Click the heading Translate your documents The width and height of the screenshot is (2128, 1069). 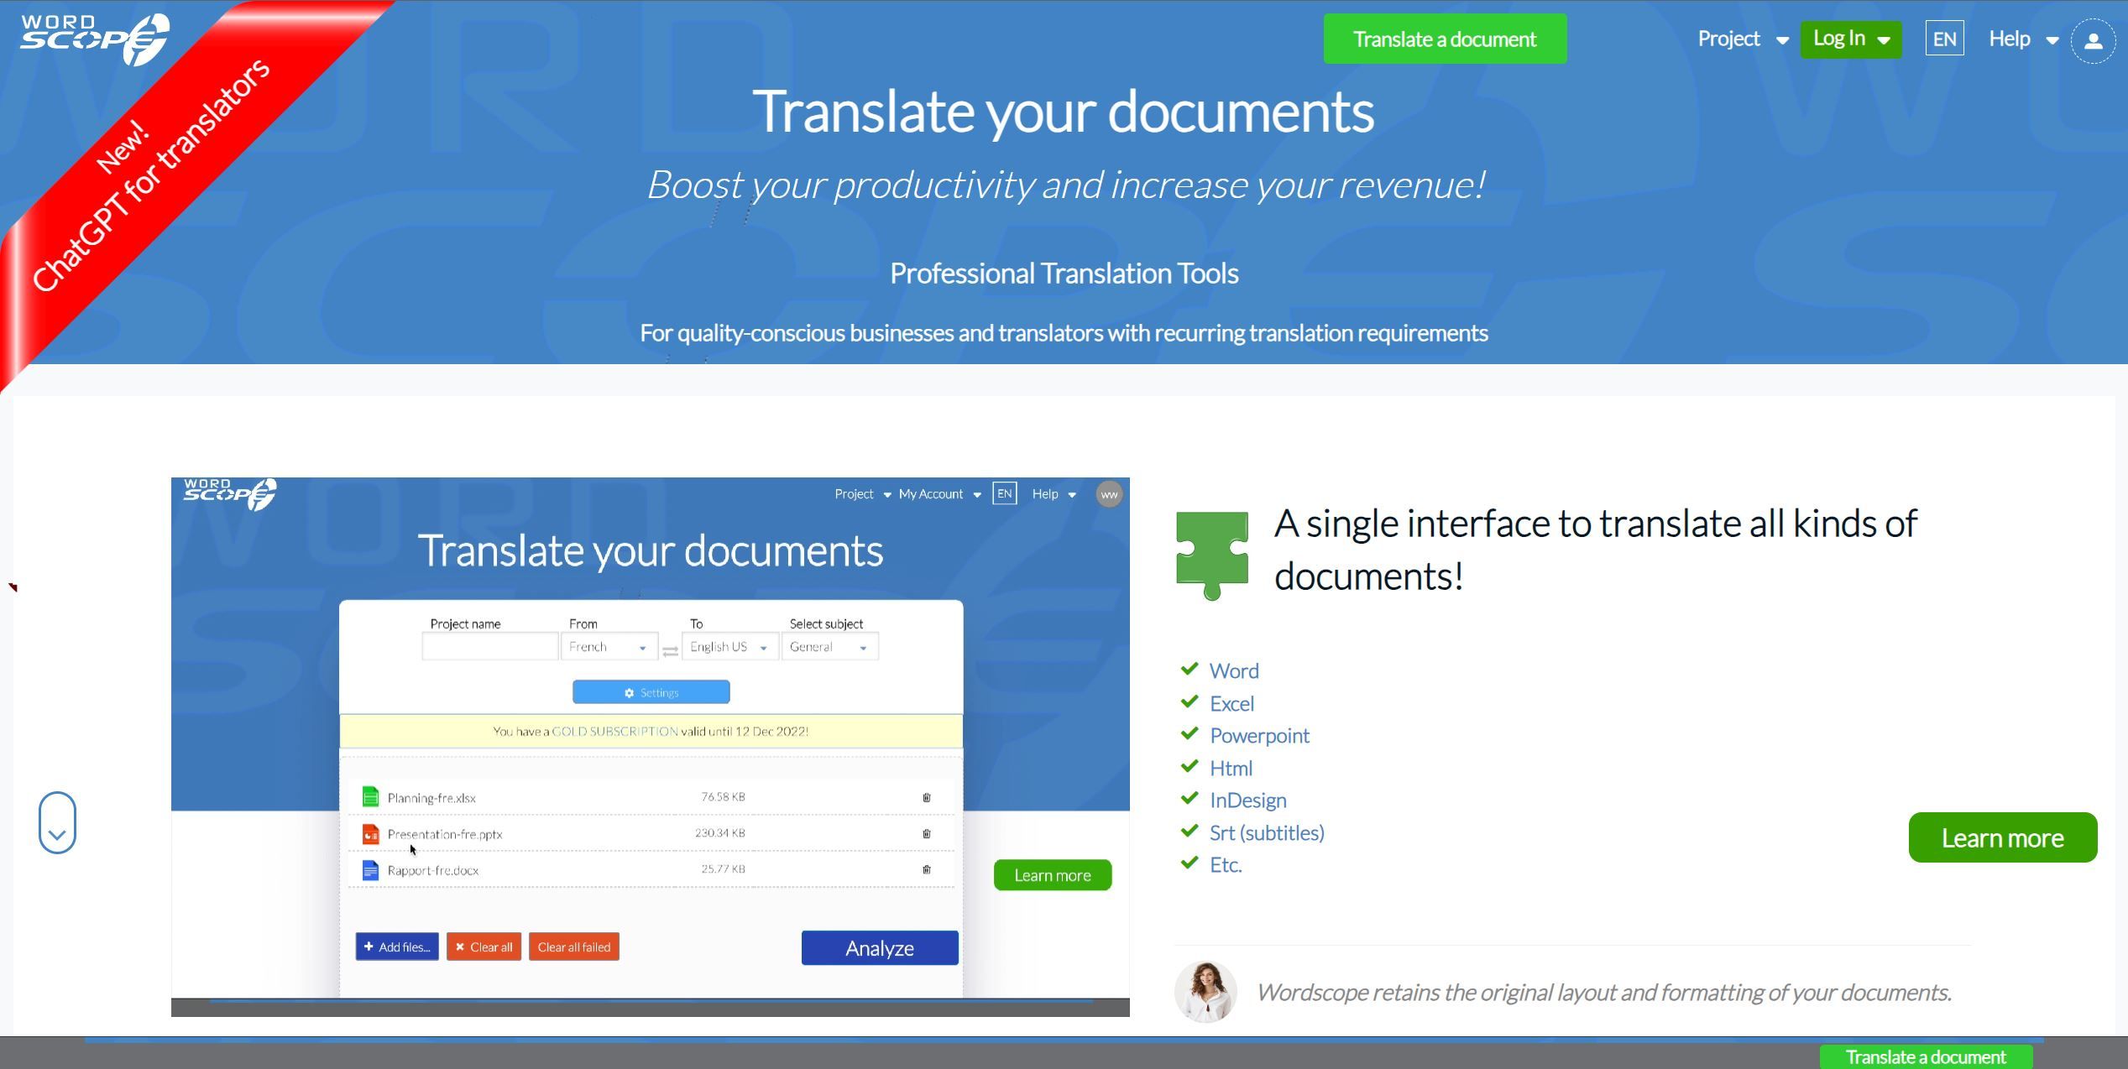pos(1064,111)
